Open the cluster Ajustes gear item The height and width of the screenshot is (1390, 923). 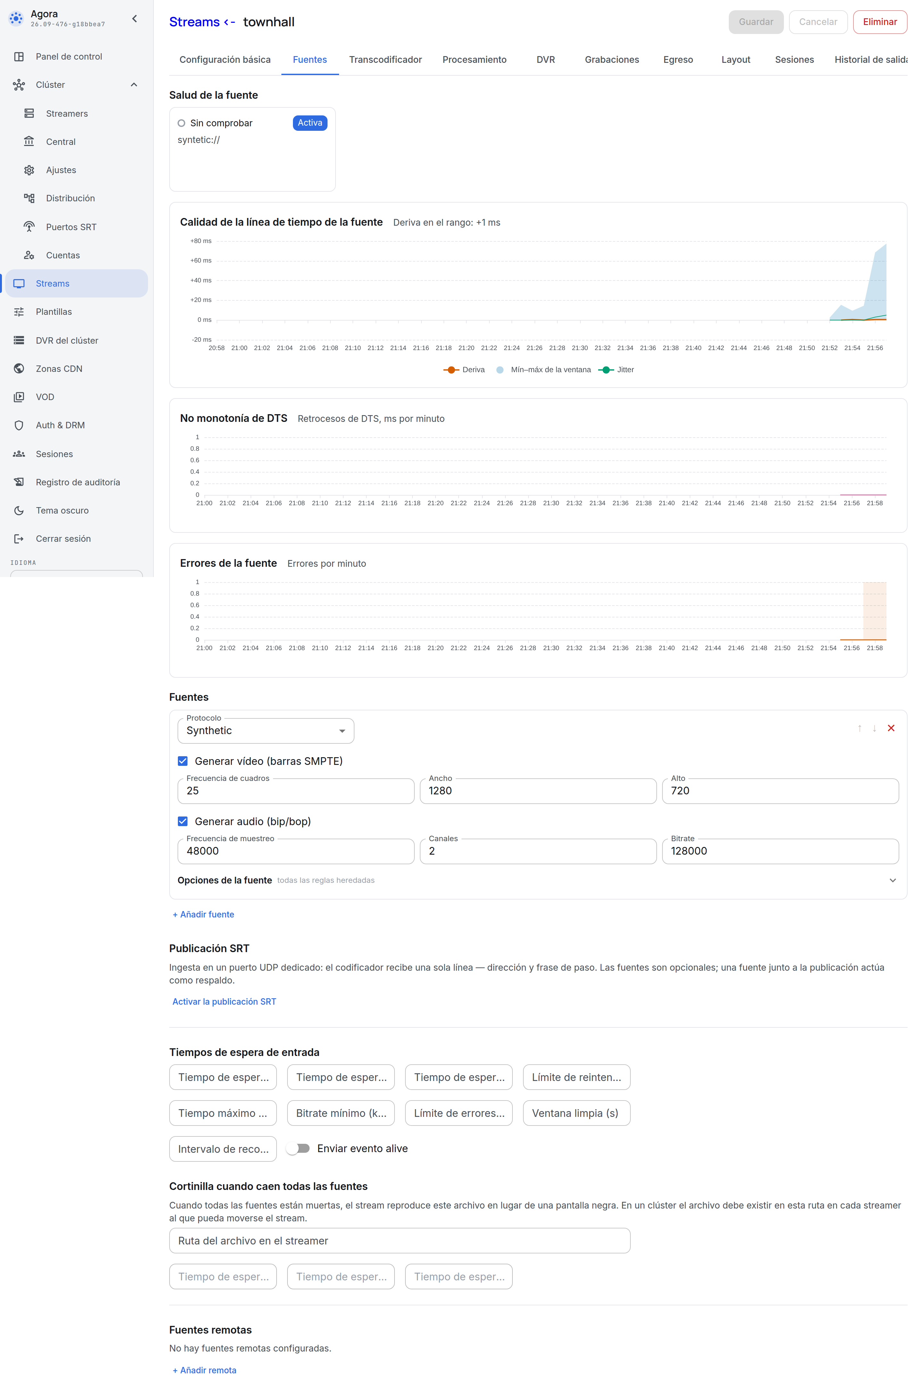[x=77, y=170]
